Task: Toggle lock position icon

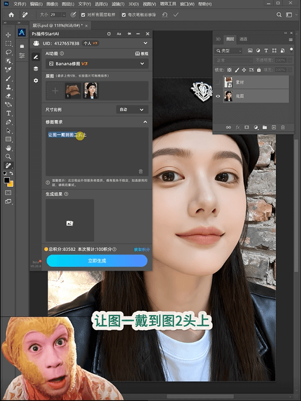Action: 244,70
